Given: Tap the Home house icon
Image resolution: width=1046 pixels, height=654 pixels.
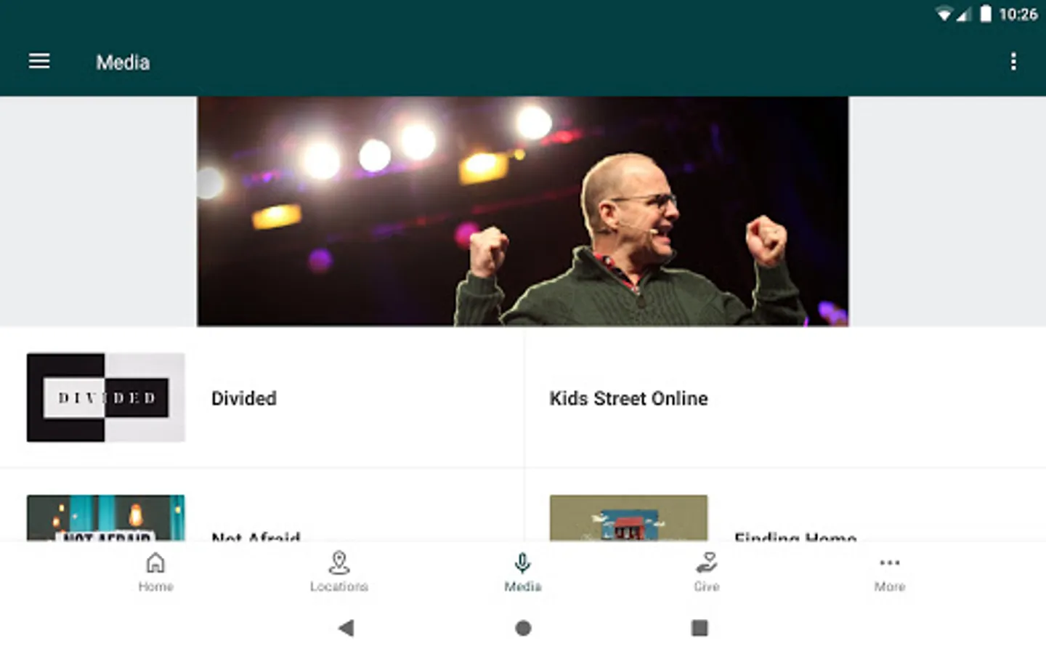Looking at the screenshot, I should (x=155, y=562).
